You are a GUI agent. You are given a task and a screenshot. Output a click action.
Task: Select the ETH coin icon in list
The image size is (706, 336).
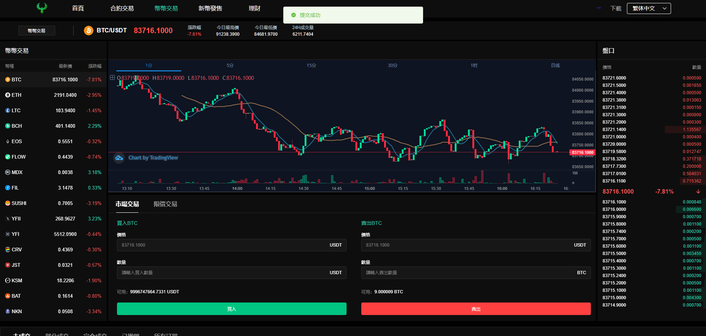pos(8,95)
